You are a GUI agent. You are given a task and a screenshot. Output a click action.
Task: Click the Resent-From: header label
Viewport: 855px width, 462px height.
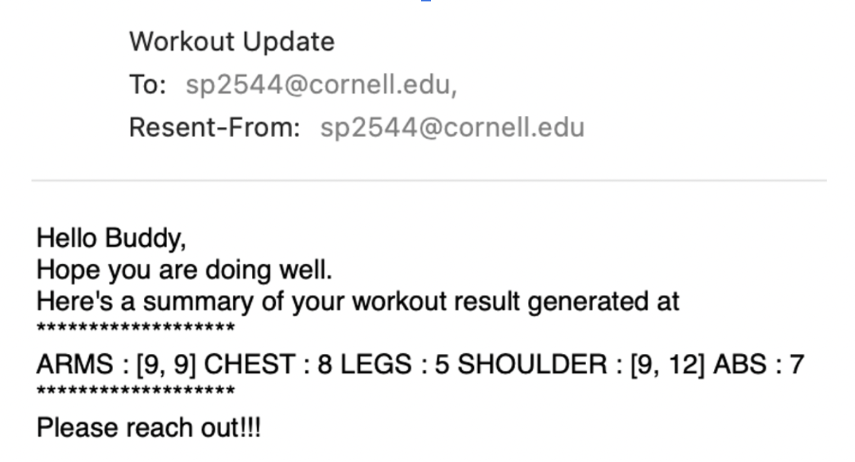pos(214,128)
